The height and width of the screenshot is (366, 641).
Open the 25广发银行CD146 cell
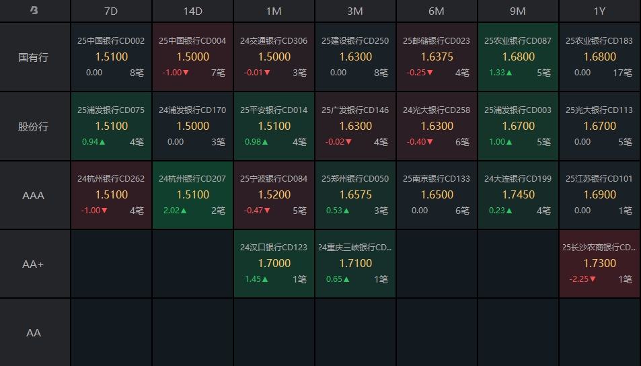(355, 126)
